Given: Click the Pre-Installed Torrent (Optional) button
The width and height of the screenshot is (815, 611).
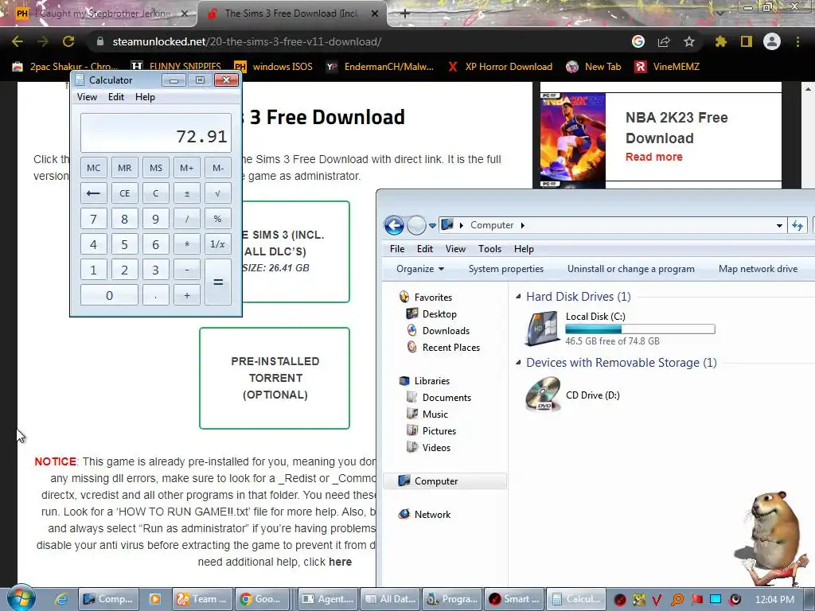Looking at the screenshot, I should click(275, 378).
